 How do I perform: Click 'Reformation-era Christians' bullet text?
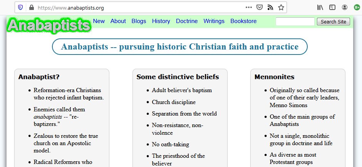pyautogui.click(x=69, y=94)
